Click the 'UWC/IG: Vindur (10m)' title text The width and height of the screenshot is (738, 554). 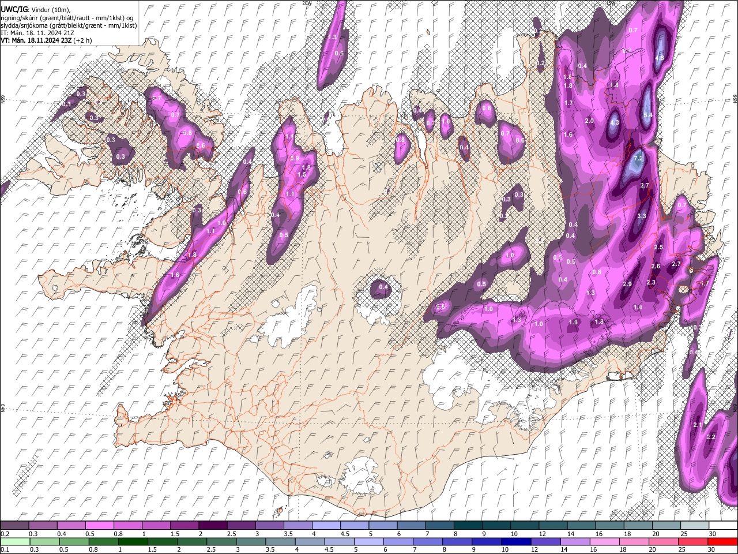(x=36, y=9)
